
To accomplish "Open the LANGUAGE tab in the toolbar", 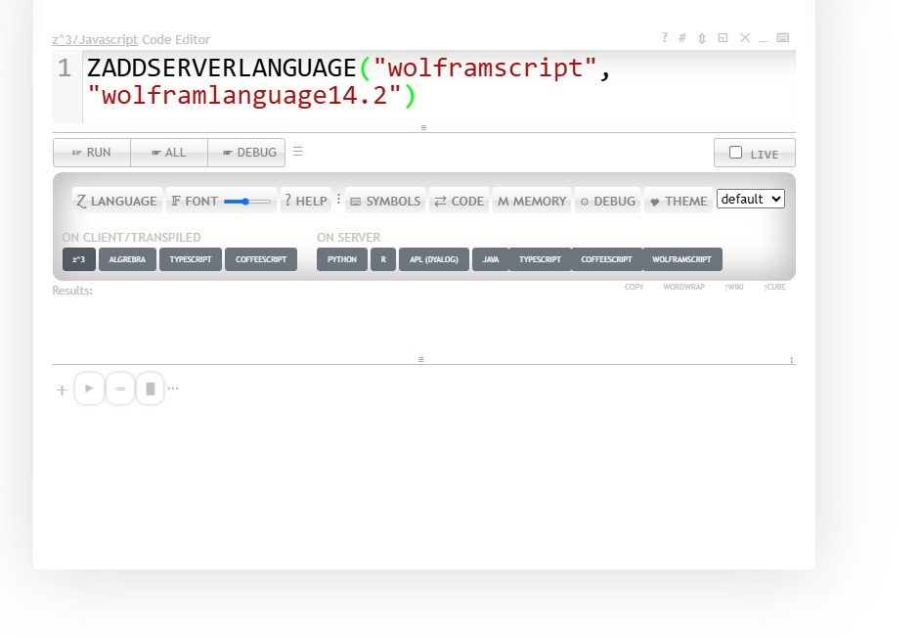I will (x=116, y=201).
